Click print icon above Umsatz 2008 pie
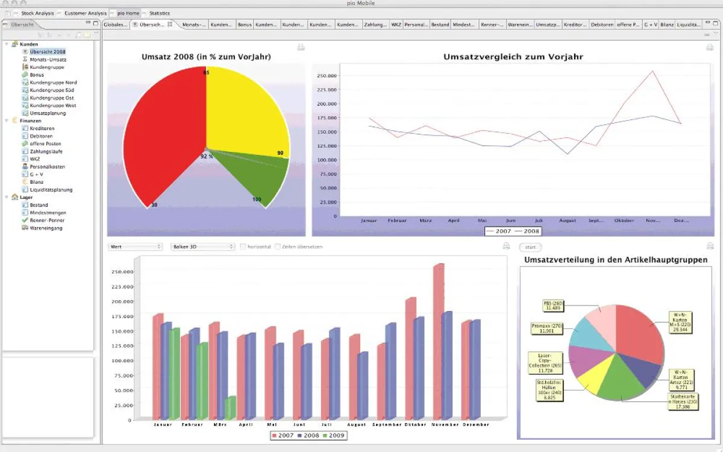This screenshot has width=723, height=452. [x=301, y=48]
